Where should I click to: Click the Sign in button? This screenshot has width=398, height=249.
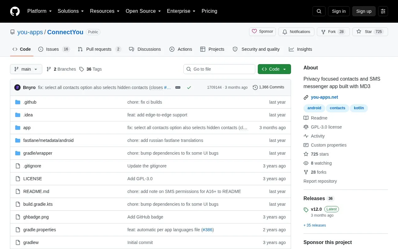click(339, 11)
